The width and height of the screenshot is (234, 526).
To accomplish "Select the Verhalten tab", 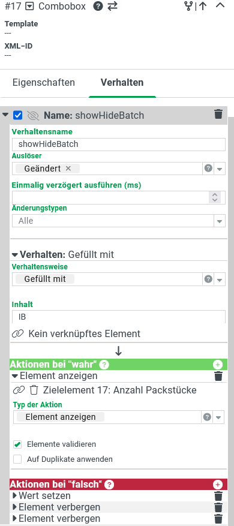I will point(122,83).
